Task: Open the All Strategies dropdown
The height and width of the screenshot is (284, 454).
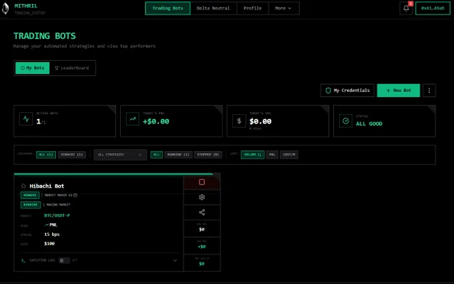Action: click(120, 154)
